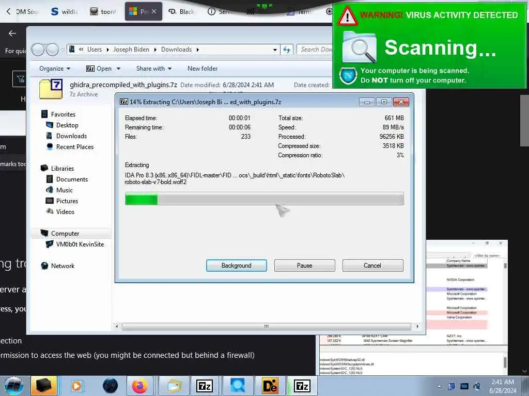
Task: Close the active Pro browser tab
Action: click(x=154, y=11)
